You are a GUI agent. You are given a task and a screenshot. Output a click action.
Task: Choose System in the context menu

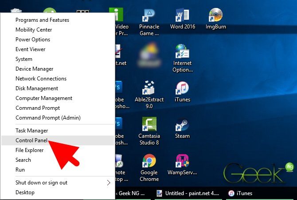tap(58, 59)
